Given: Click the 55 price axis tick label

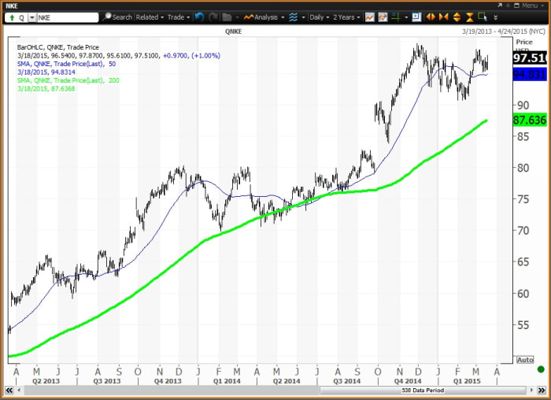Looking at the screenshot, I should pyautogui.click(x=523, y=325).
